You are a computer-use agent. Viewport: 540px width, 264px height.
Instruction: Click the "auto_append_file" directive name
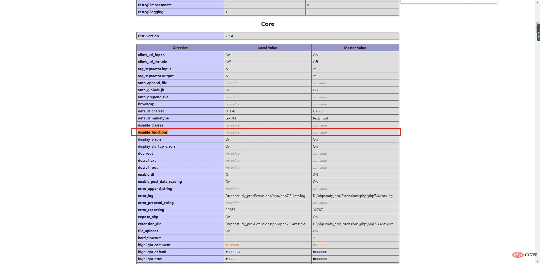point(152,83)
